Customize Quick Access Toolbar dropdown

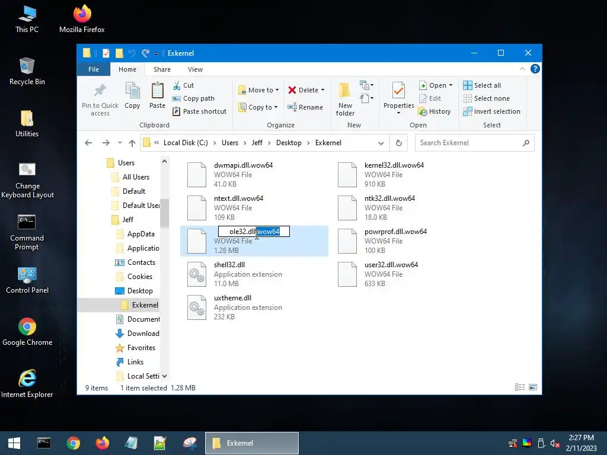click(x=156, y=54)
